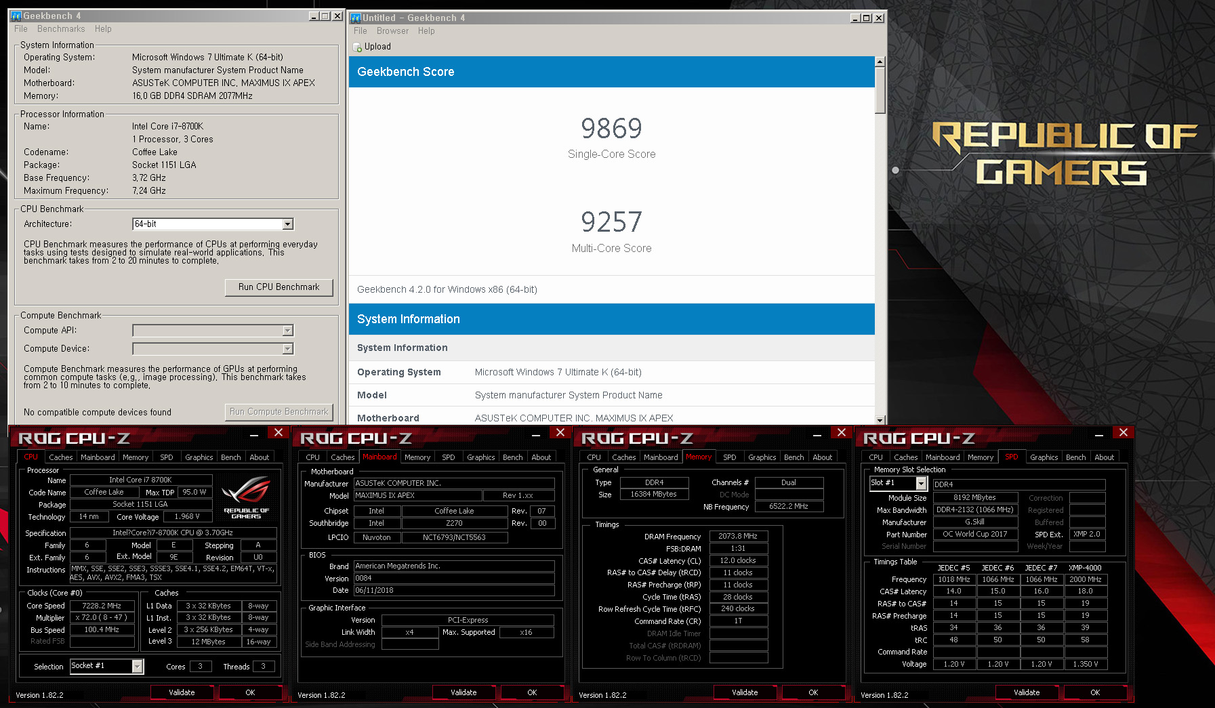This screenshot has height=708, width=1215.
Task: Click Memory Size 16384 MBytes field
Action: coord(653,494)
